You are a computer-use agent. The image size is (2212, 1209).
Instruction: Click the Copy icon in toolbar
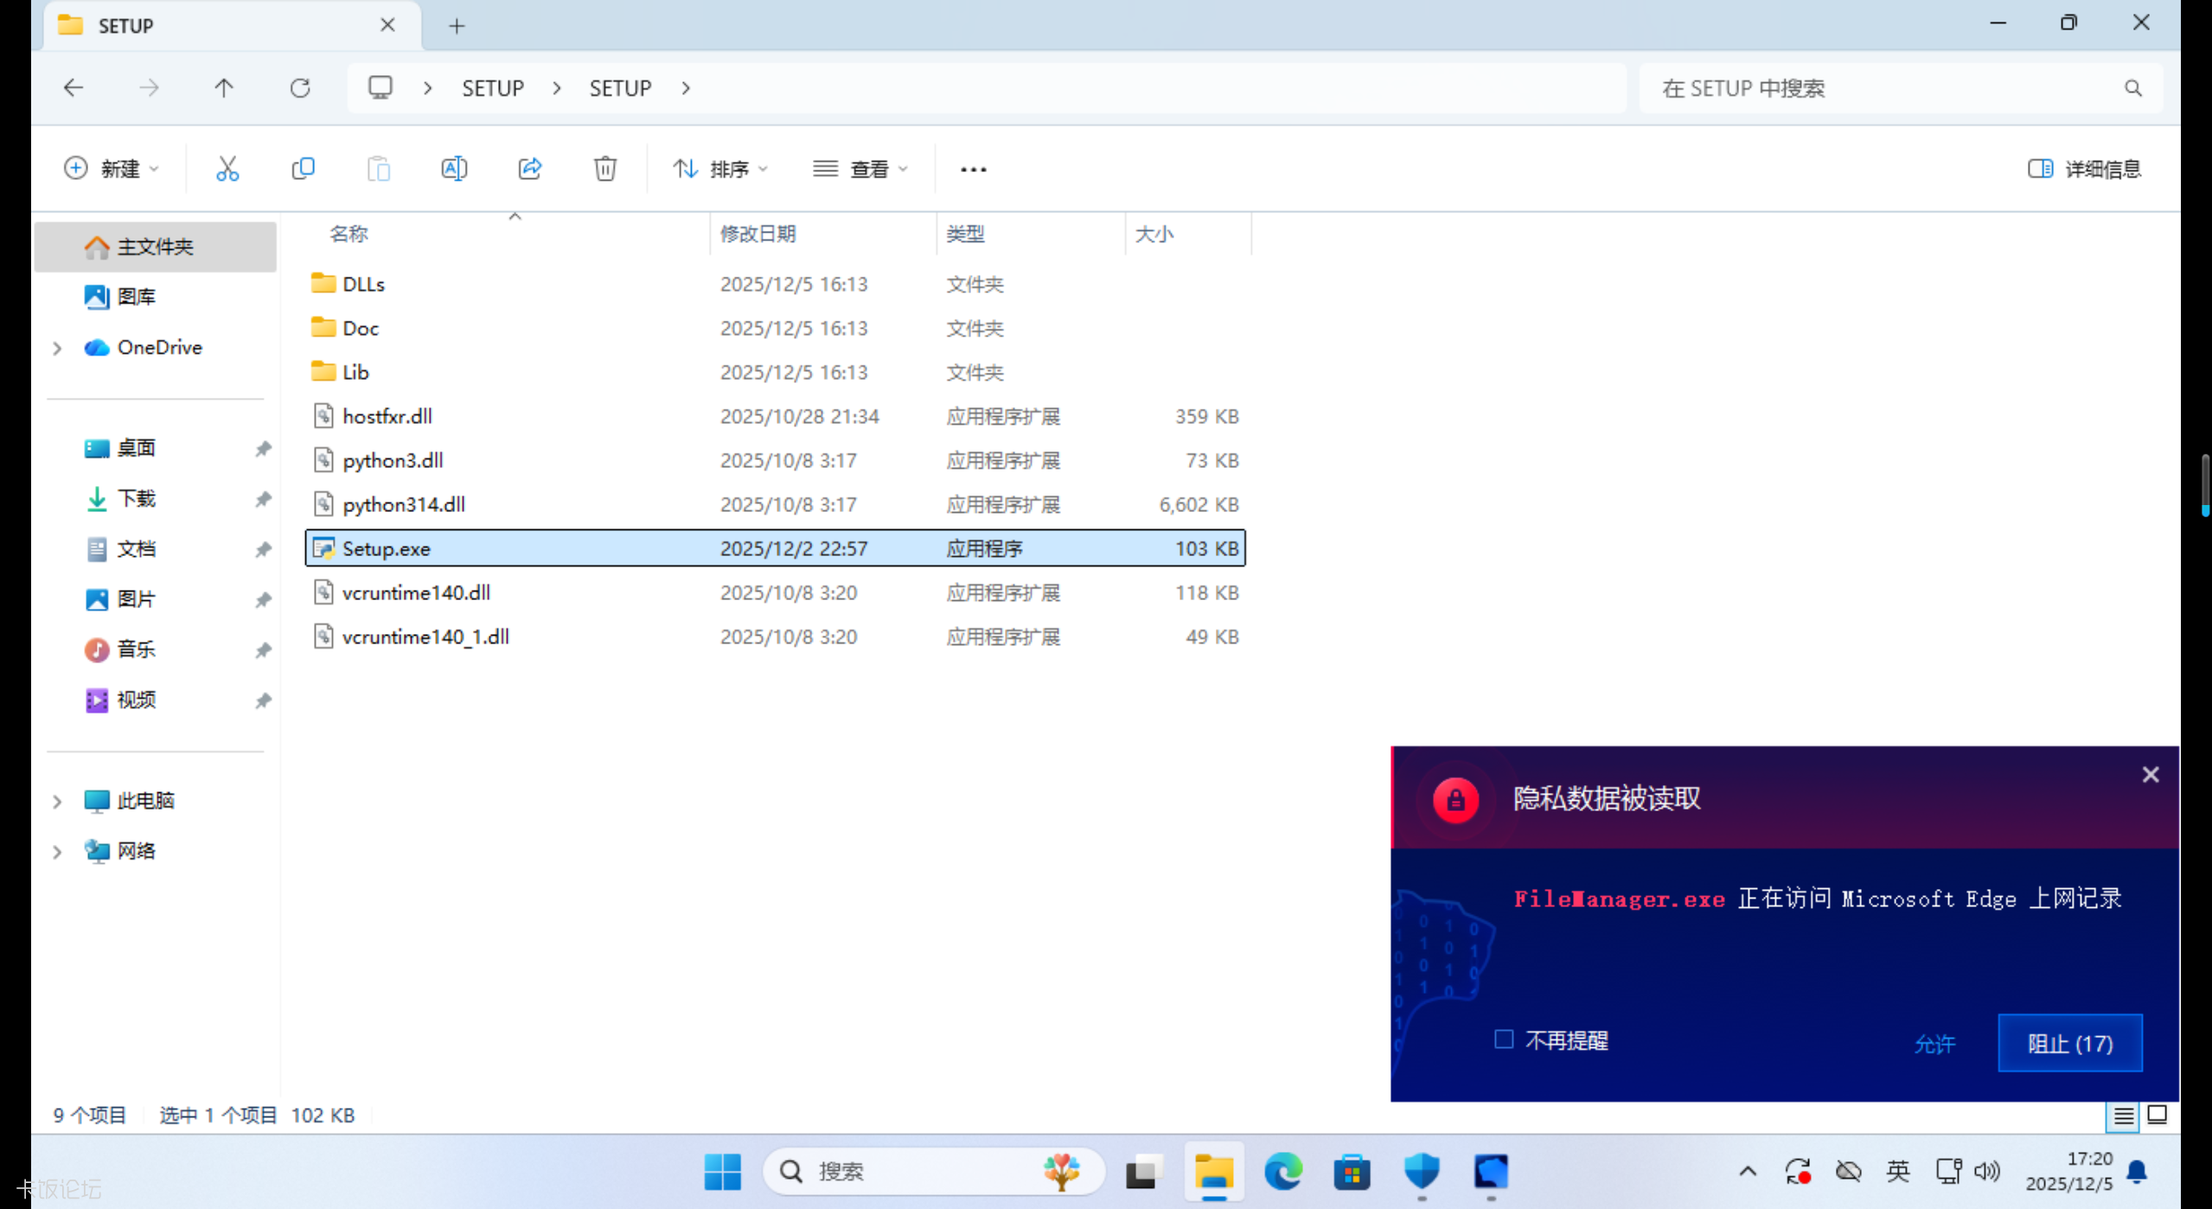[x=303, y=169]
